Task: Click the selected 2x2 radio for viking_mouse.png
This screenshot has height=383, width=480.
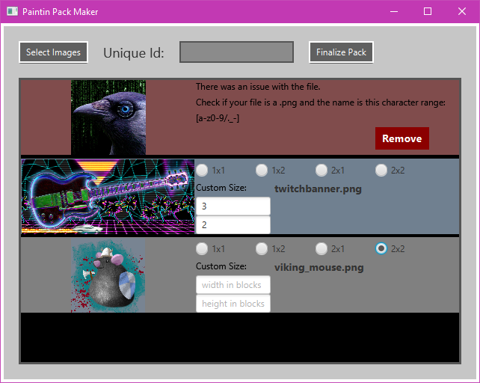Action: tap(390, 249)
